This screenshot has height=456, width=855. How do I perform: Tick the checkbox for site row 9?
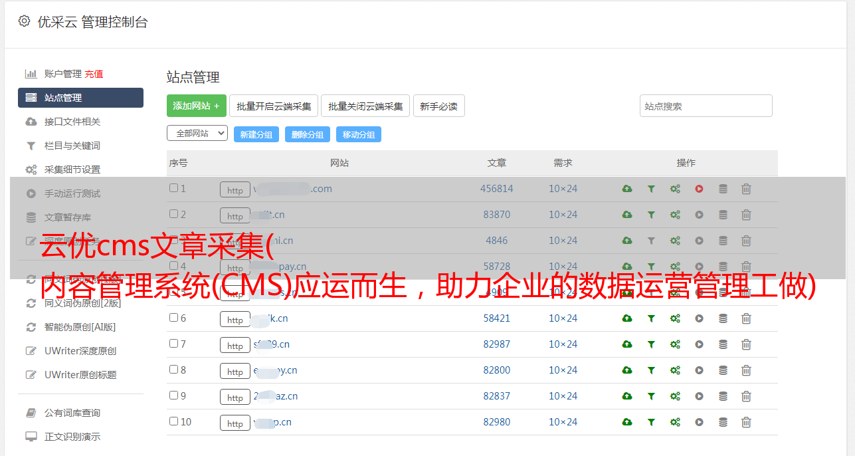[173, 396]
